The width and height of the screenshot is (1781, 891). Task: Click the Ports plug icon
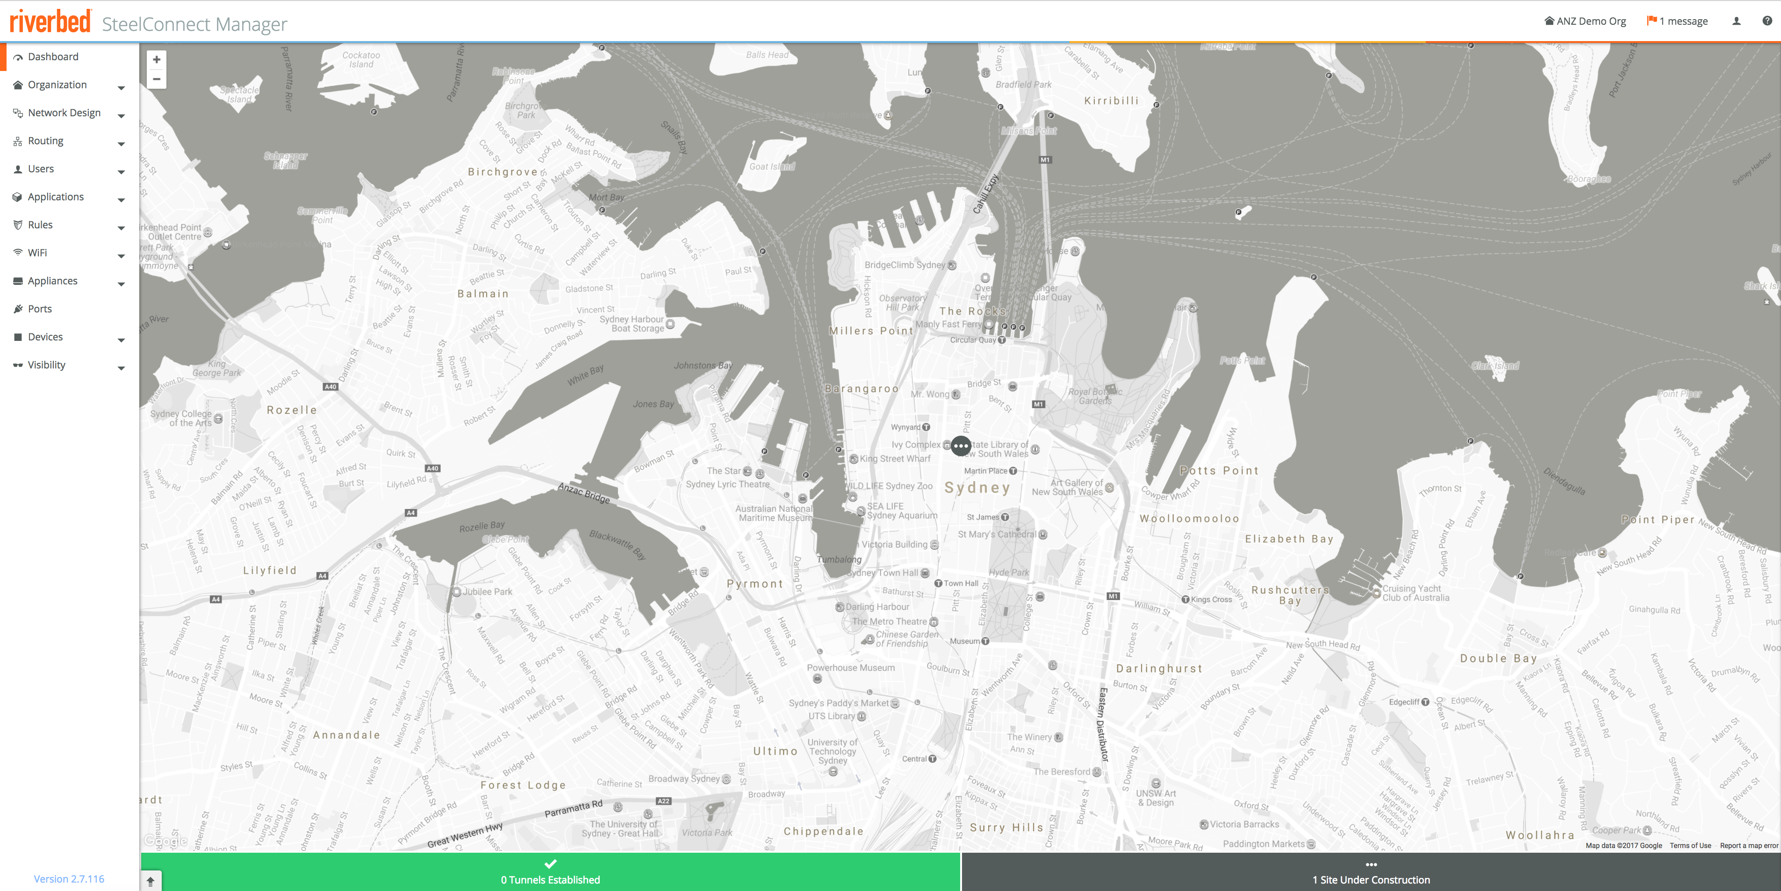click(18, 309)
